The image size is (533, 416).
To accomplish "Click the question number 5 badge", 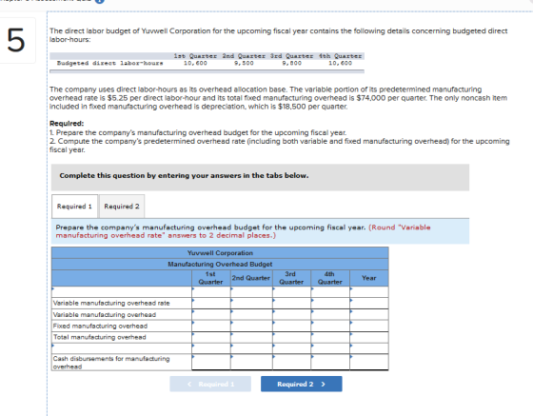I will point(15,40).
